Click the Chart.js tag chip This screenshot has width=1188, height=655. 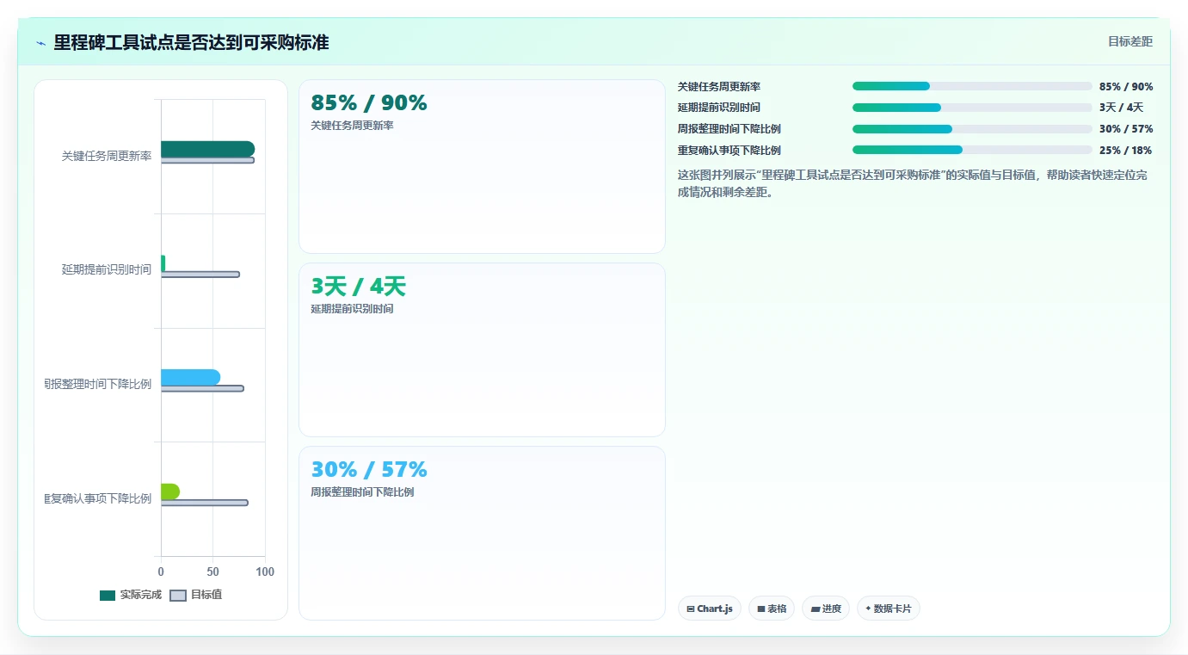point(710,609)
